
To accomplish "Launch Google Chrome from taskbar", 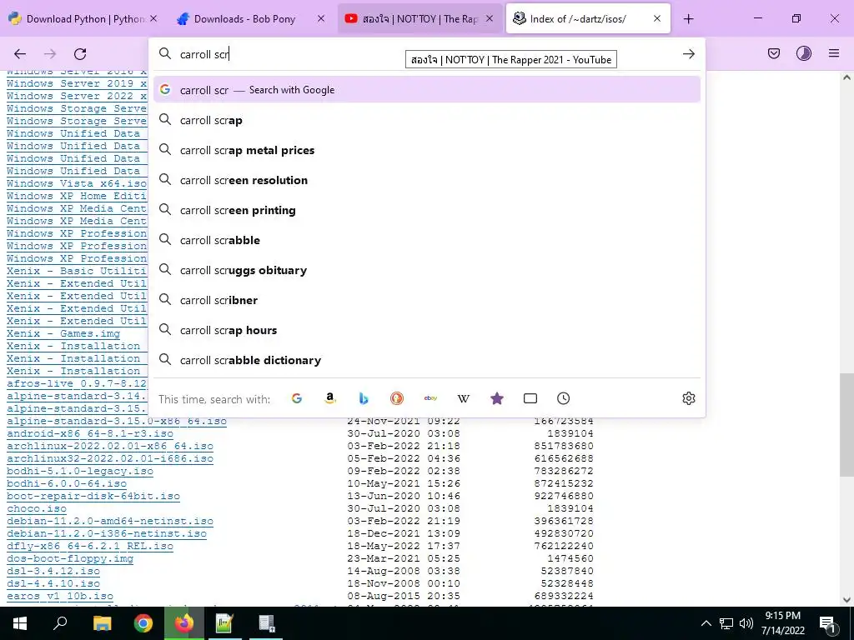I will [x=143, y=623].
